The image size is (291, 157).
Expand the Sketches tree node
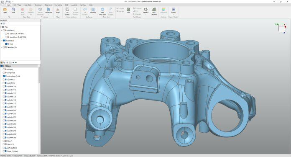tap(2, 47)
